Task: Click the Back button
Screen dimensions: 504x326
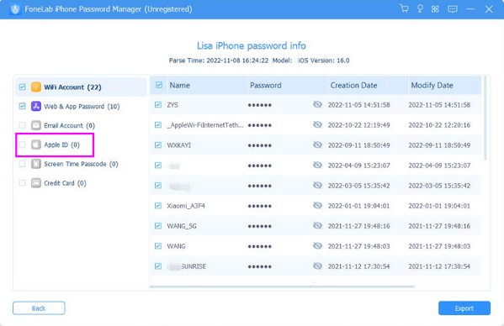Action: coord(39,308)
